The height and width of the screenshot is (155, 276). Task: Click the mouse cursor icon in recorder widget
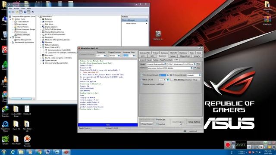click(x=261, y=147)
